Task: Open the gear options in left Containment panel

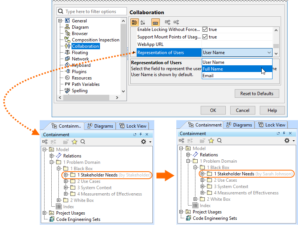Action: pos(143,142)
